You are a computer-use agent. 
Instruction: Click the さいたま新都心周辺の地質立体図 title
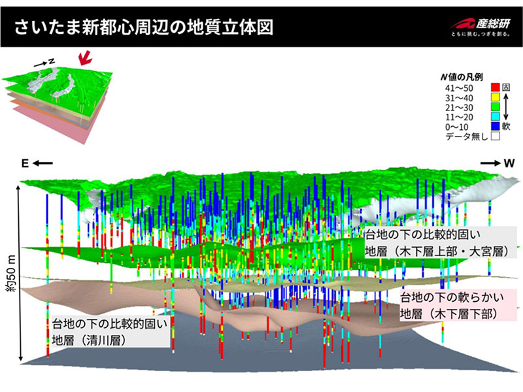143,27
